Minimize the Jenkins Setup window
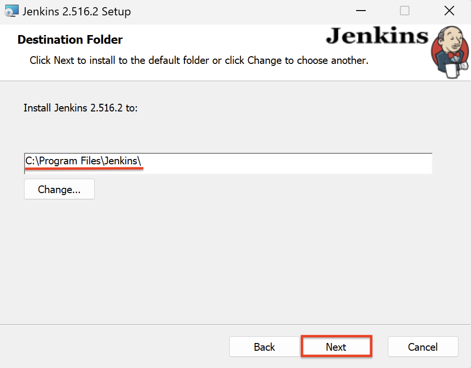Screen dimensions: 471x368 (360, 11)
